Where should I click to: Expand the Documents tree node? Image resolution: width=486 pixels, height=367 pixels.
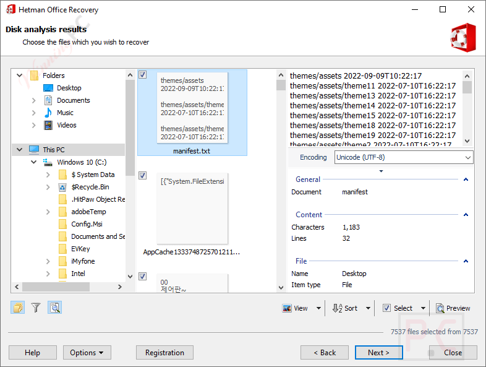pos(34,100)
